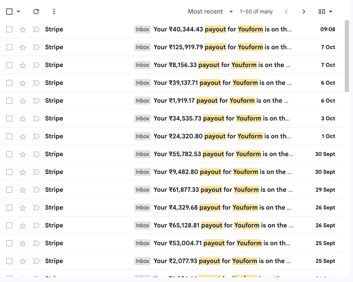Check the ₹55,782.53 payout email checkbox

[x=9, y=154]
